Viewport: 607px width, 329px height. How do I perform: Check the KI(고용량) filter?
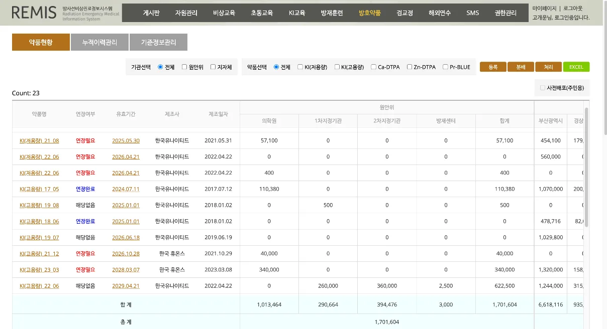click(337, 67)
